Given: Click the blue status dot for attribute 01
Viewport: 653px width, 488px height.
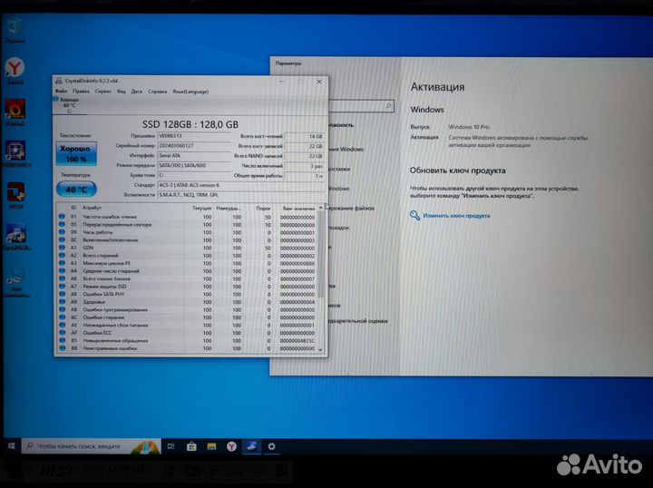Looking at the screenshot, I should (x=62, y=218).
